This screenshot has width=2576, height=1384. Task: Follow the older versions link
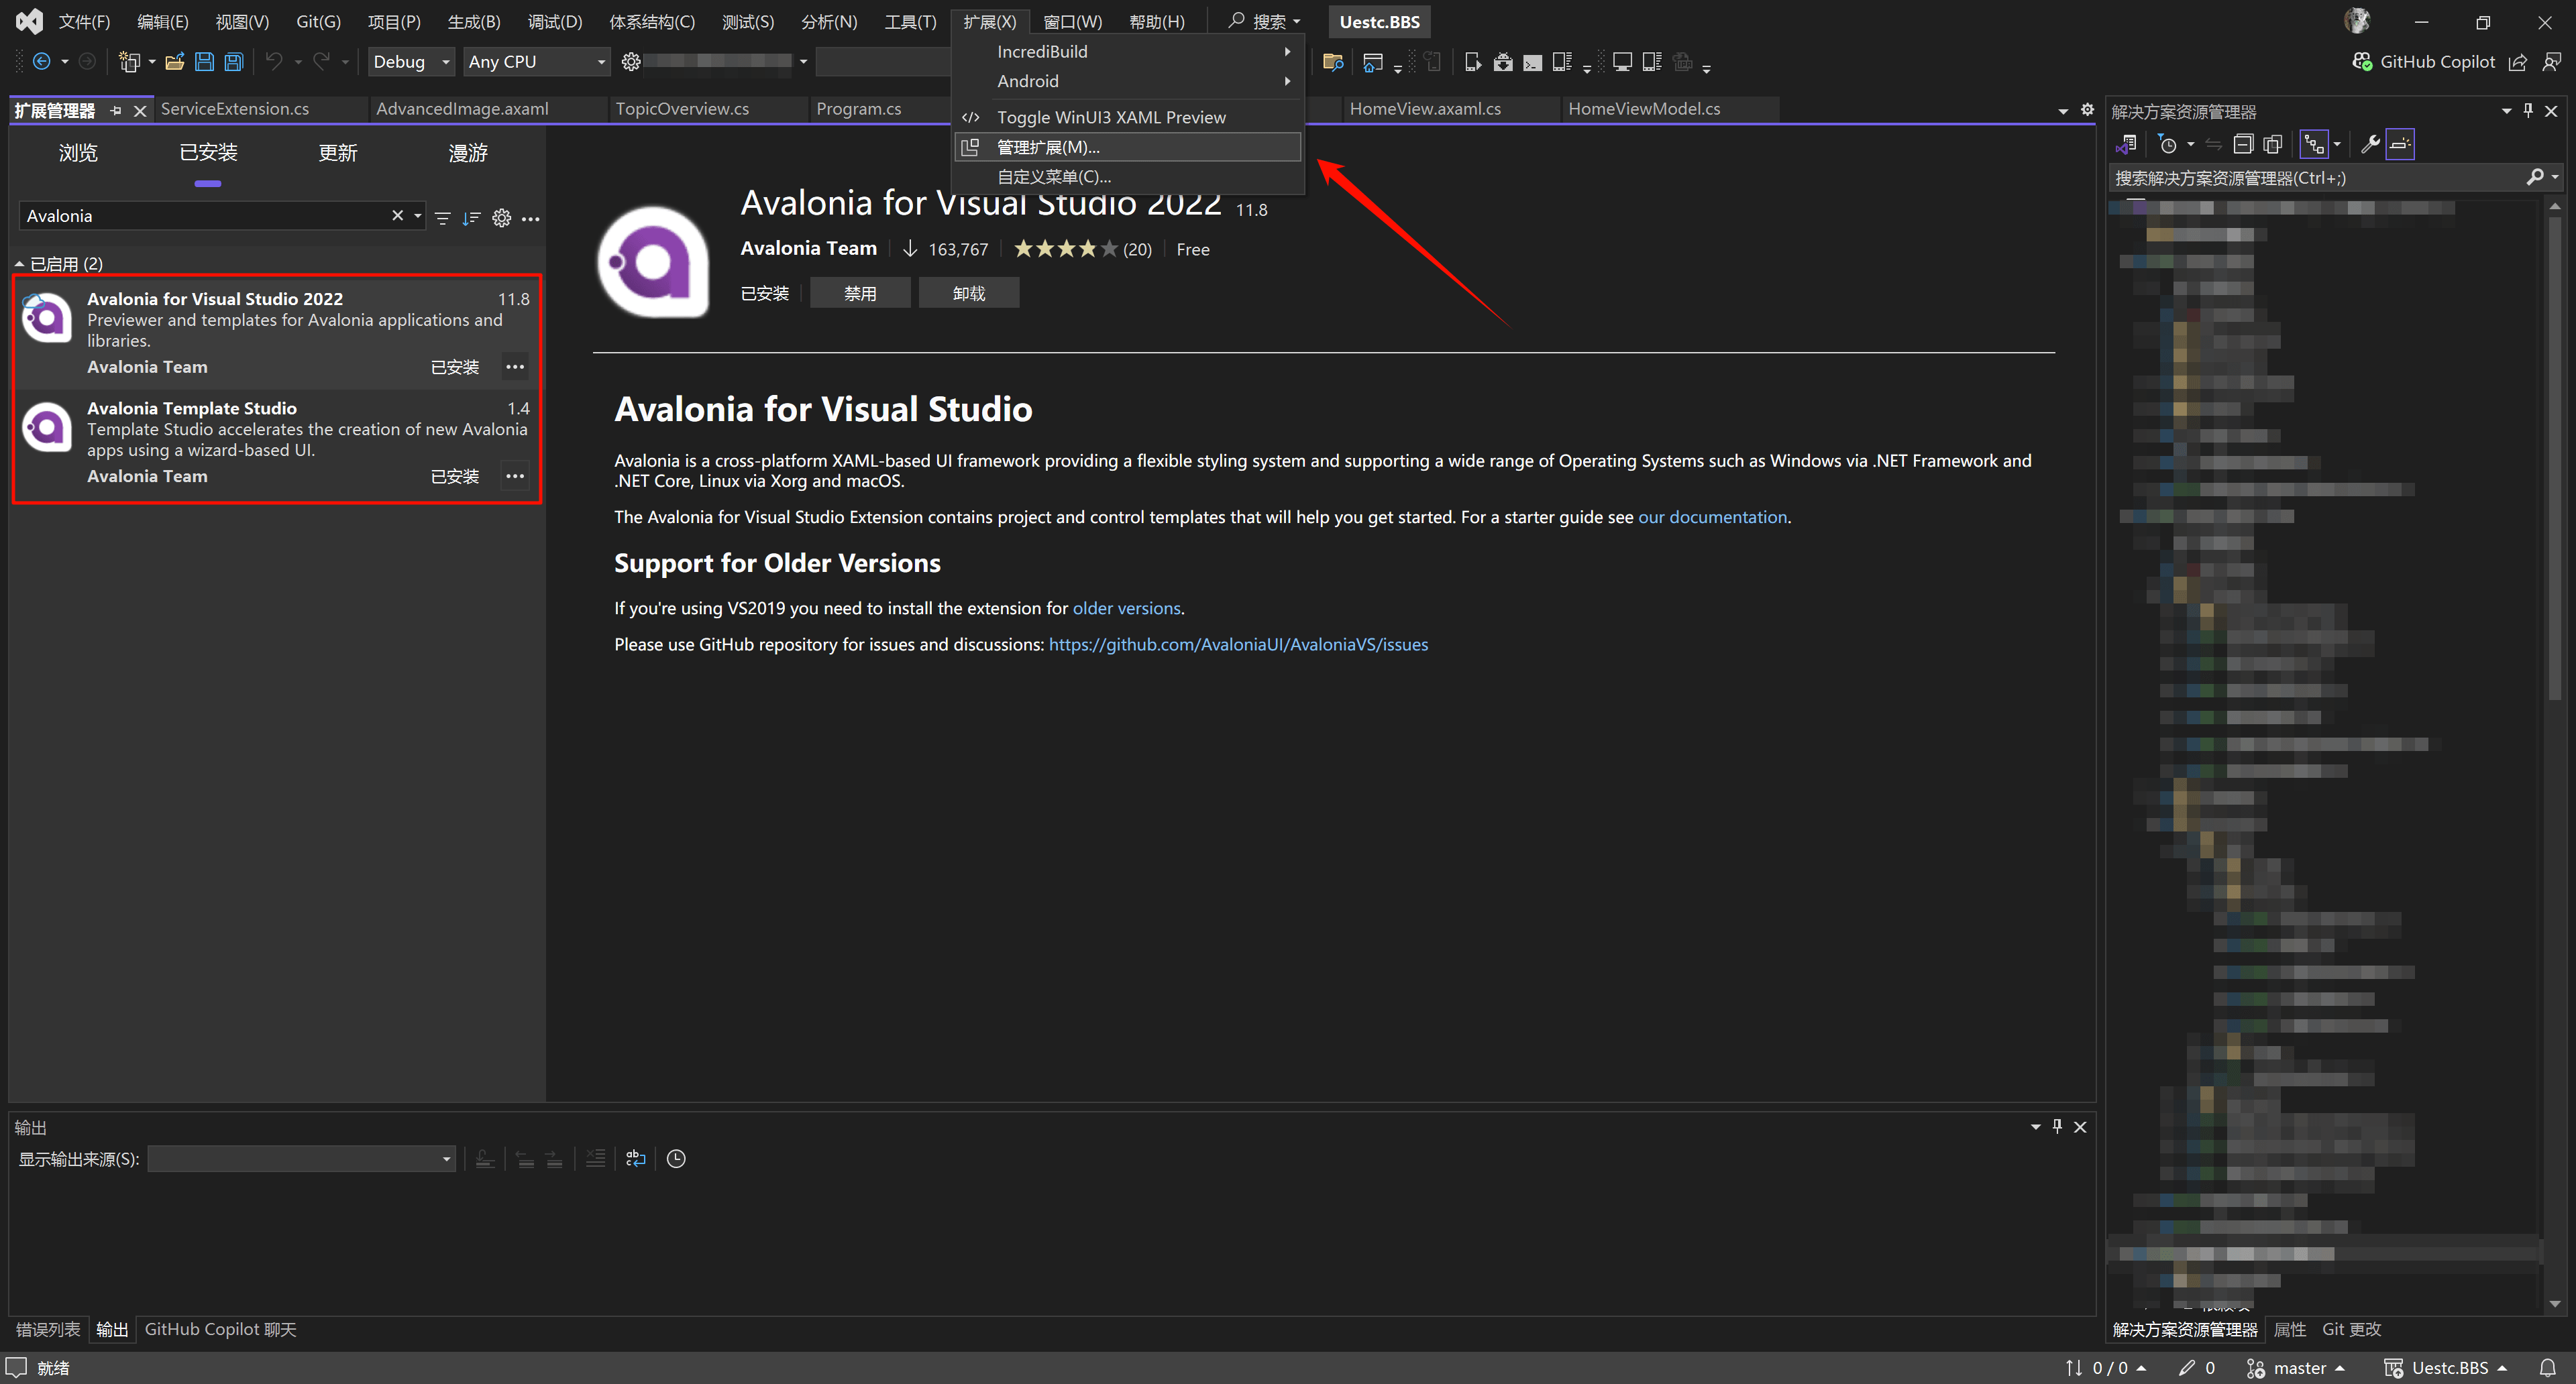[x=1126, y=608]
